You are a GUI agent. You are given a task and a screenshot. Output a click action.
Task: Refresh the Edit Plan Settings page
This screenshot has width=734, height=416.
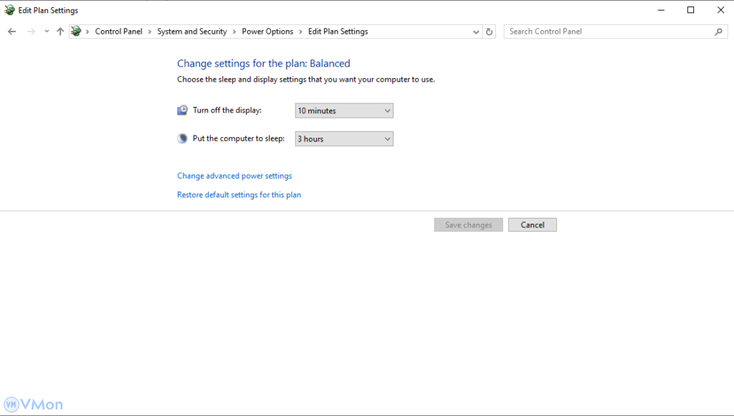(490, 32)
